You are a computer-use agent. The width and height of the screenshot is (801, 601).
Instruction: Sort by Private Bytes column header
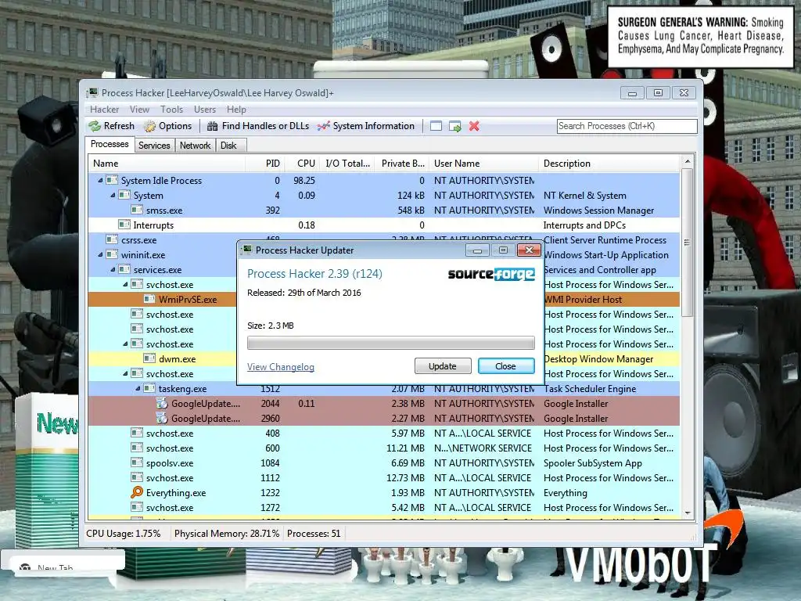tap(402, 164)
